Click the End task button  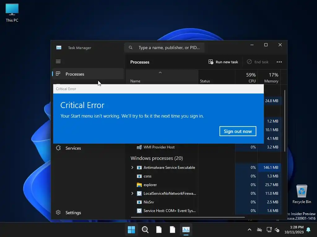[258, 62]
